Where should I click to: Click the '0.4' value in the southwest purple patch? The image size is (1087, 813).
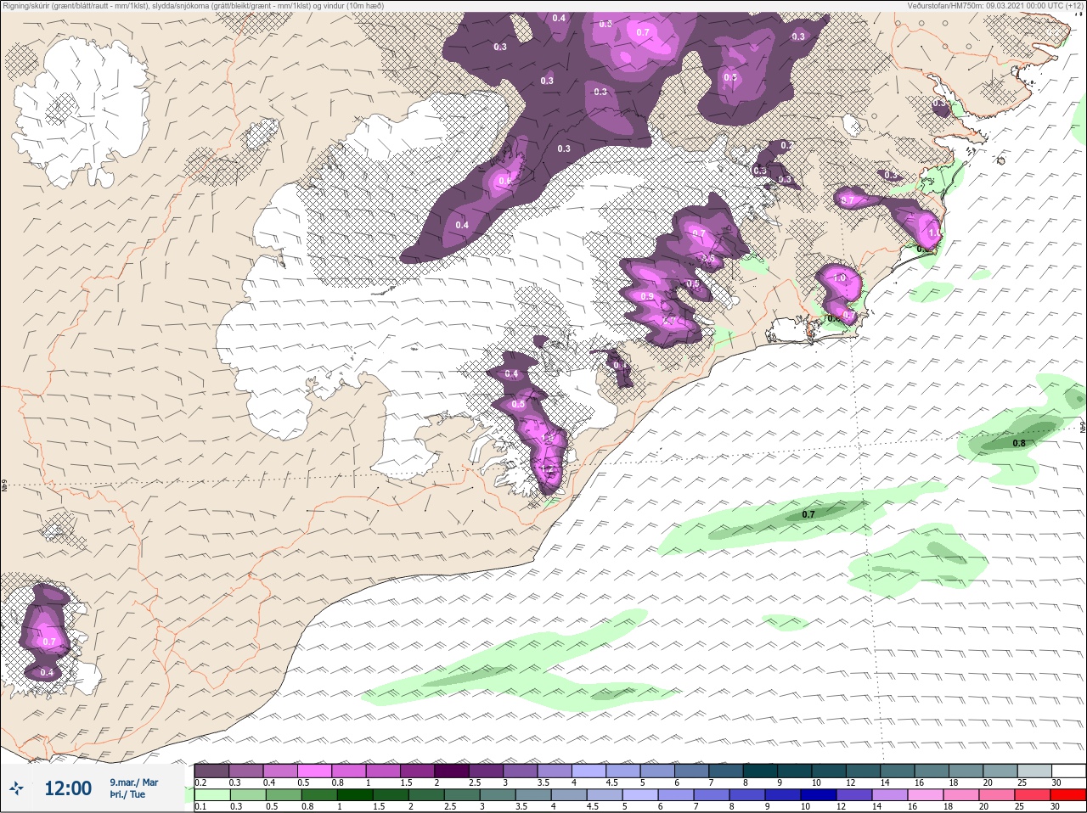(x=47, y=672)
